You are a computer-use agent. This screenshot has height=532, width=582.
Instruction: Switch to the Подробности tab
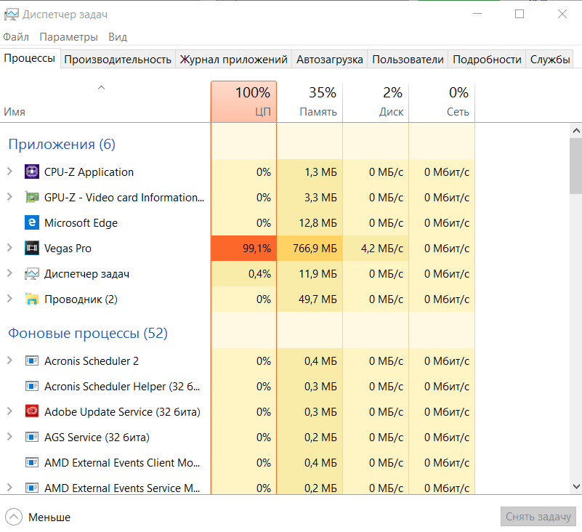487,60
